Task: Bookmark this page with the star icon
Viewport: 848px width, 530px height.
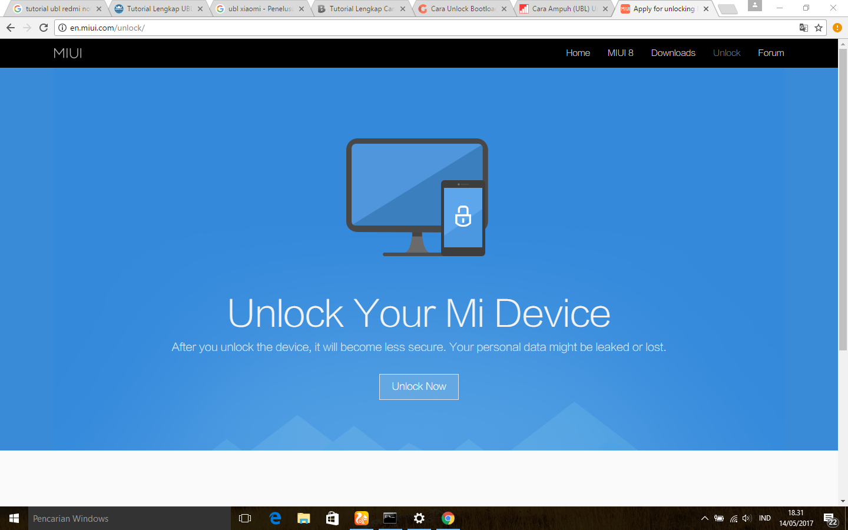Action: pos(819,28)
